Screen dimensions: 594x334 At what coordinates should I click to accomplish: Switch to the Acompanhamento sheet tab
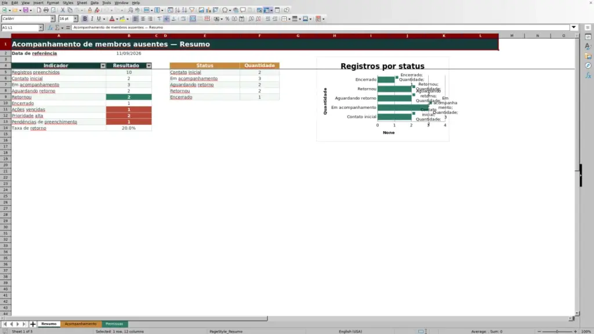point(81,324)
